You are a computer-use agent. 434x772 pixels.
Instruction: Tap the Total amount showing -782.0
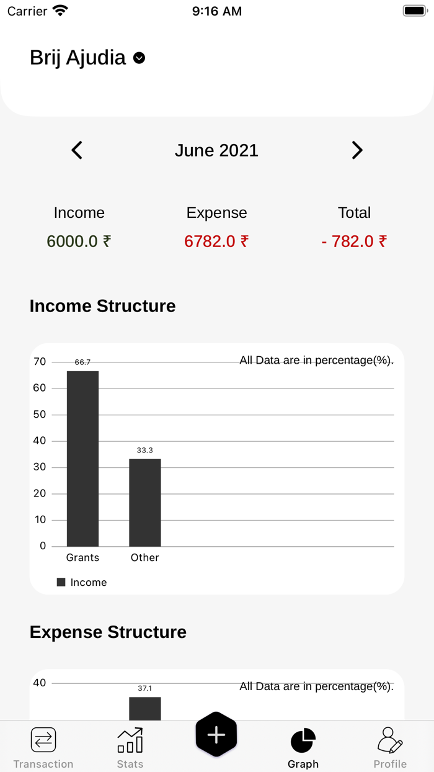point(354,241)
